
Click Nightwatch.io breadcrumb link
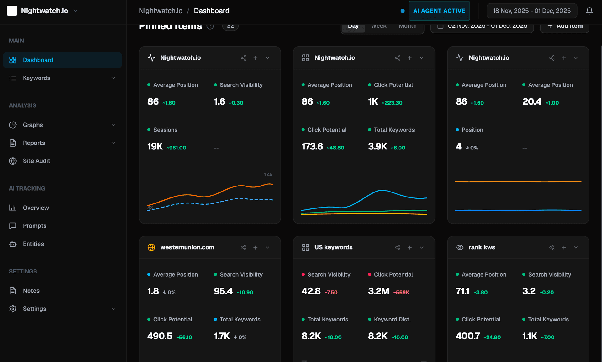(161, 11)
